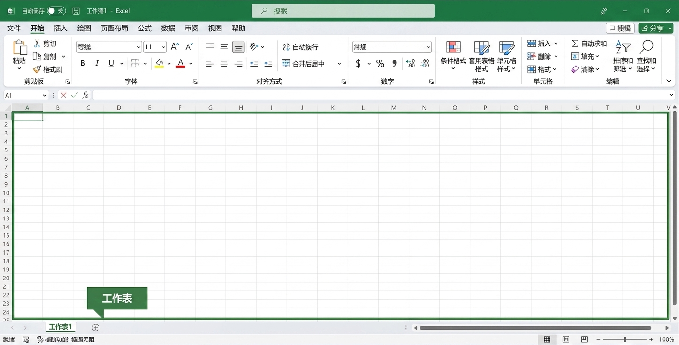The height and width of the screenshot is (345, 679).
Task: Expand Merge and Center dropdown arrow
Action: (x=339, y=63)
